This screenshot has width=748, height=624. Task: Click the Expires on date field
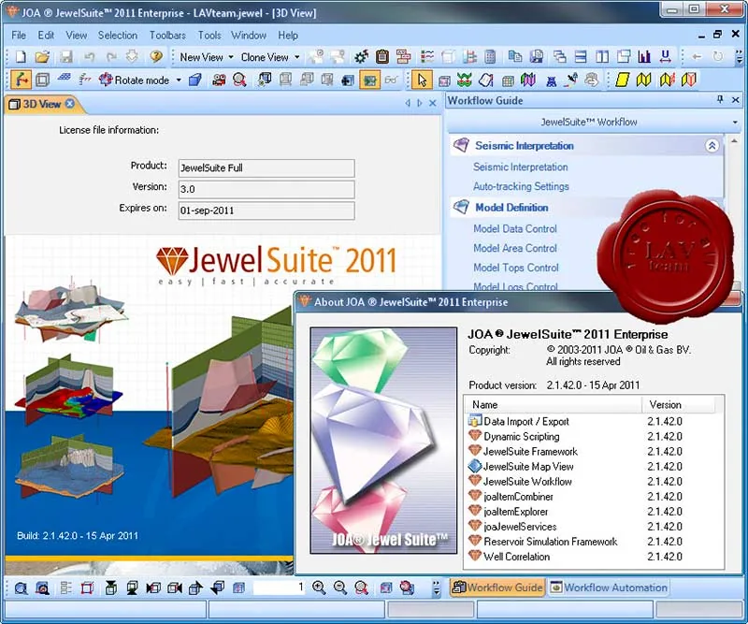[266, 210]
